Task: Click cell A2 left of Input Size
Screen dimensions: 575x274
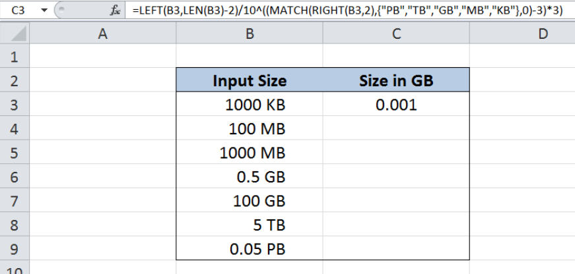Action: click(103, 80)
